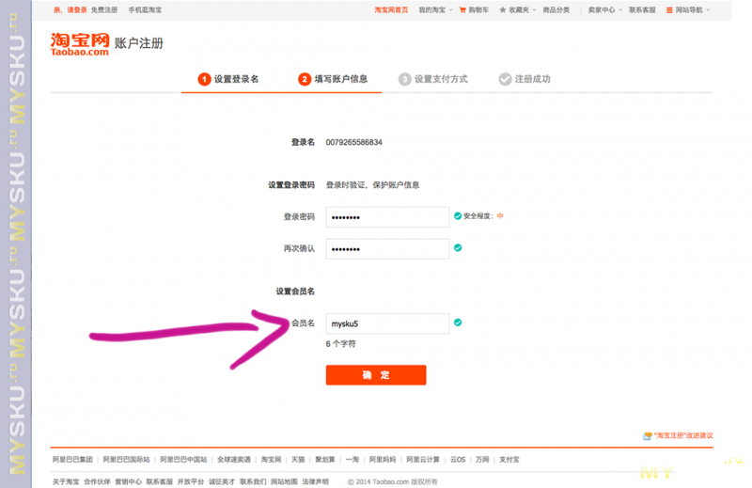
Task: Open the "淘宝注册"改进建议 link
Action: 683,435
